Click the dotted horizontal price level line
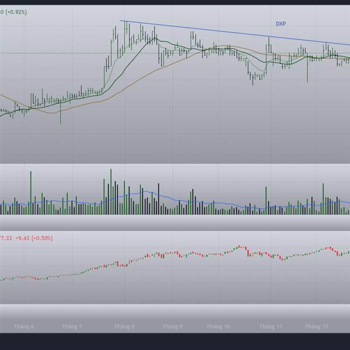This screenshot has height=350, width=350. 175,53
